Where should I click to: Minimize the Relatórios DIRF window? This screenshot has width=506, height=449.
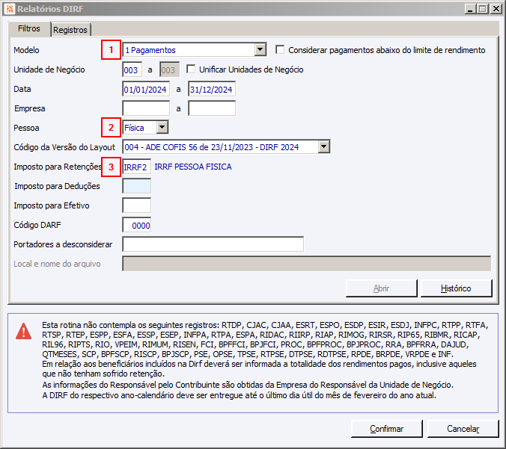pyautogui.click(x=470, y=9)
